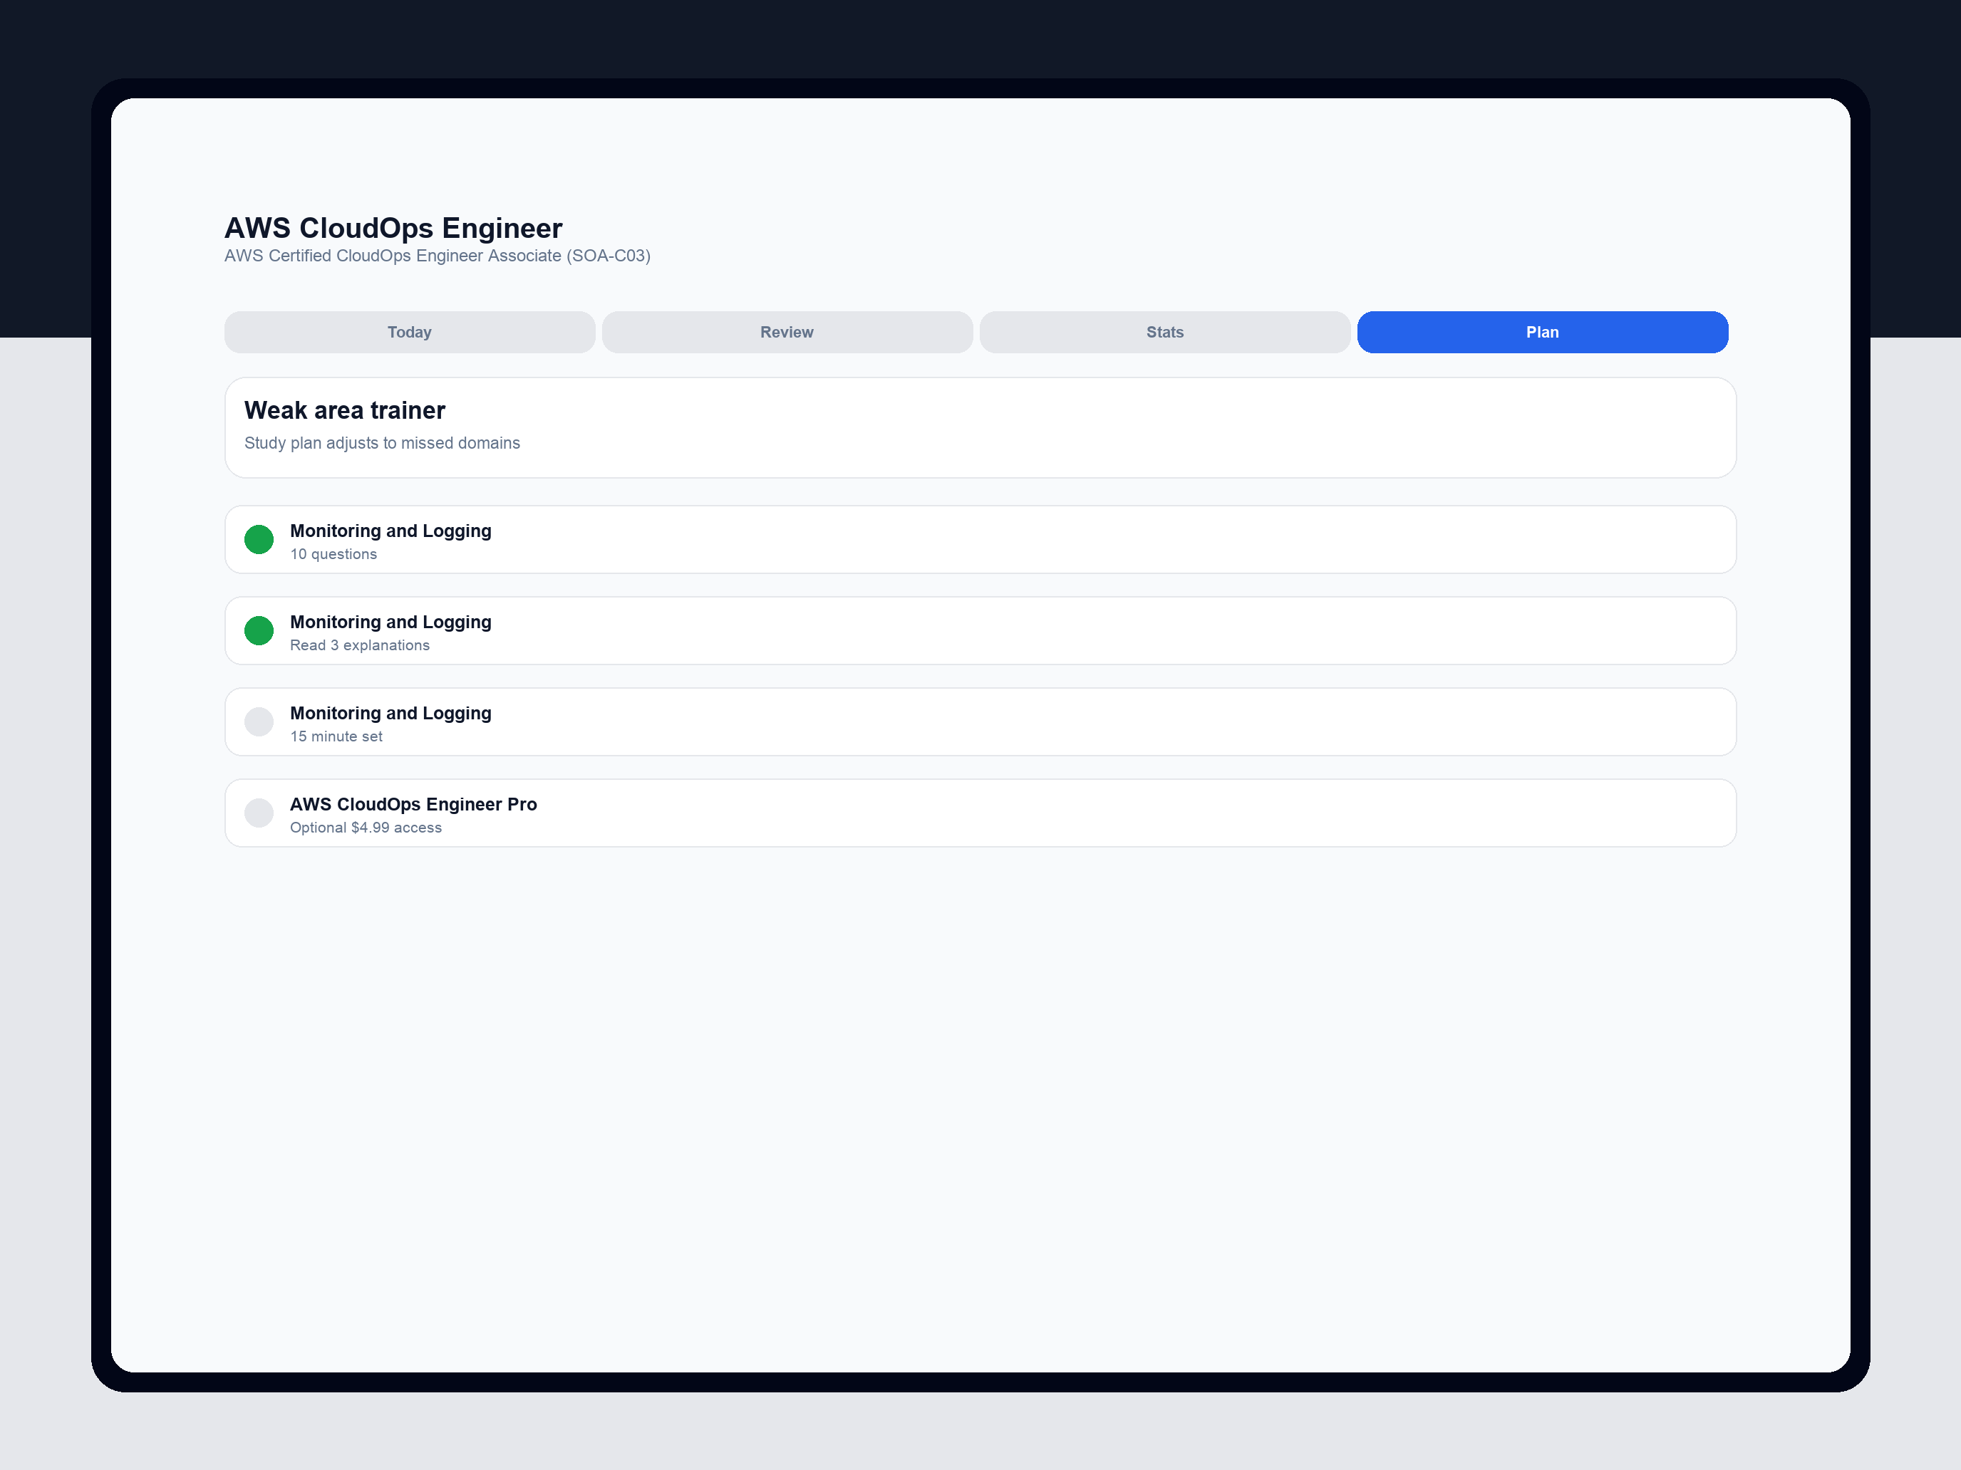Click the 'Optional $4.99 access' label

point(366,828)
